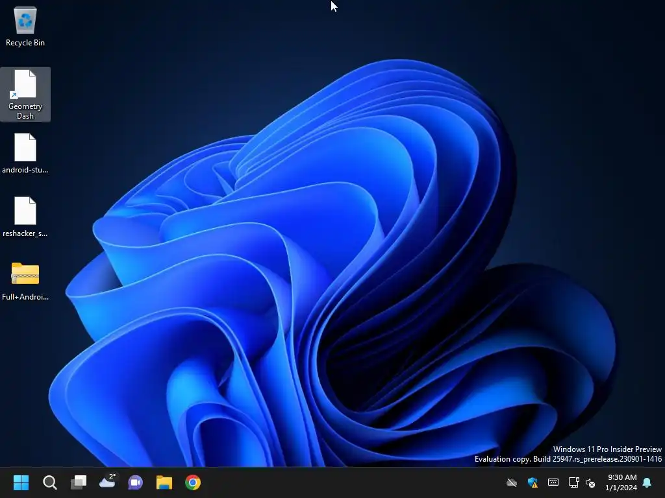The width and height of the screenshot is (665, 498).
Task: Click the muted volume tray icon
Action: coord(590,482)
